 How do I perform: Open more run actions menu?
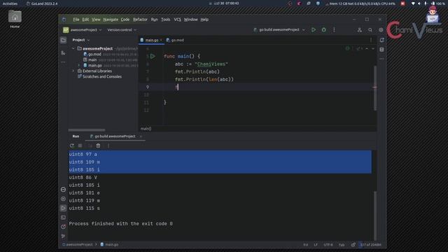pos(334,29)
